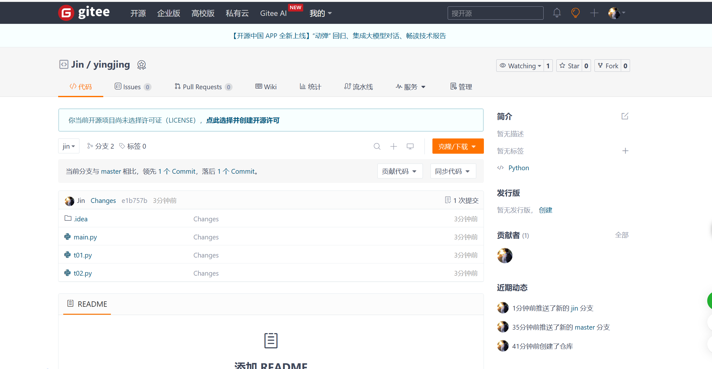The height and width of the screenshot is (369, 712).
Task: Open the 克隆/下载 dropdown
Action: (x=458, y=146)
